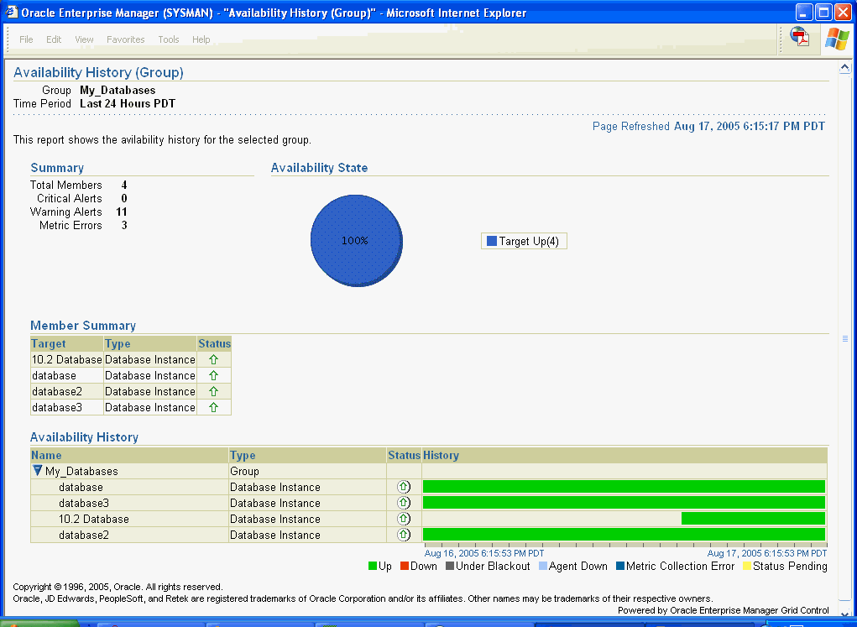
Task: Click the status icon beside database in Availability History
Action: [x=404, y=487]
